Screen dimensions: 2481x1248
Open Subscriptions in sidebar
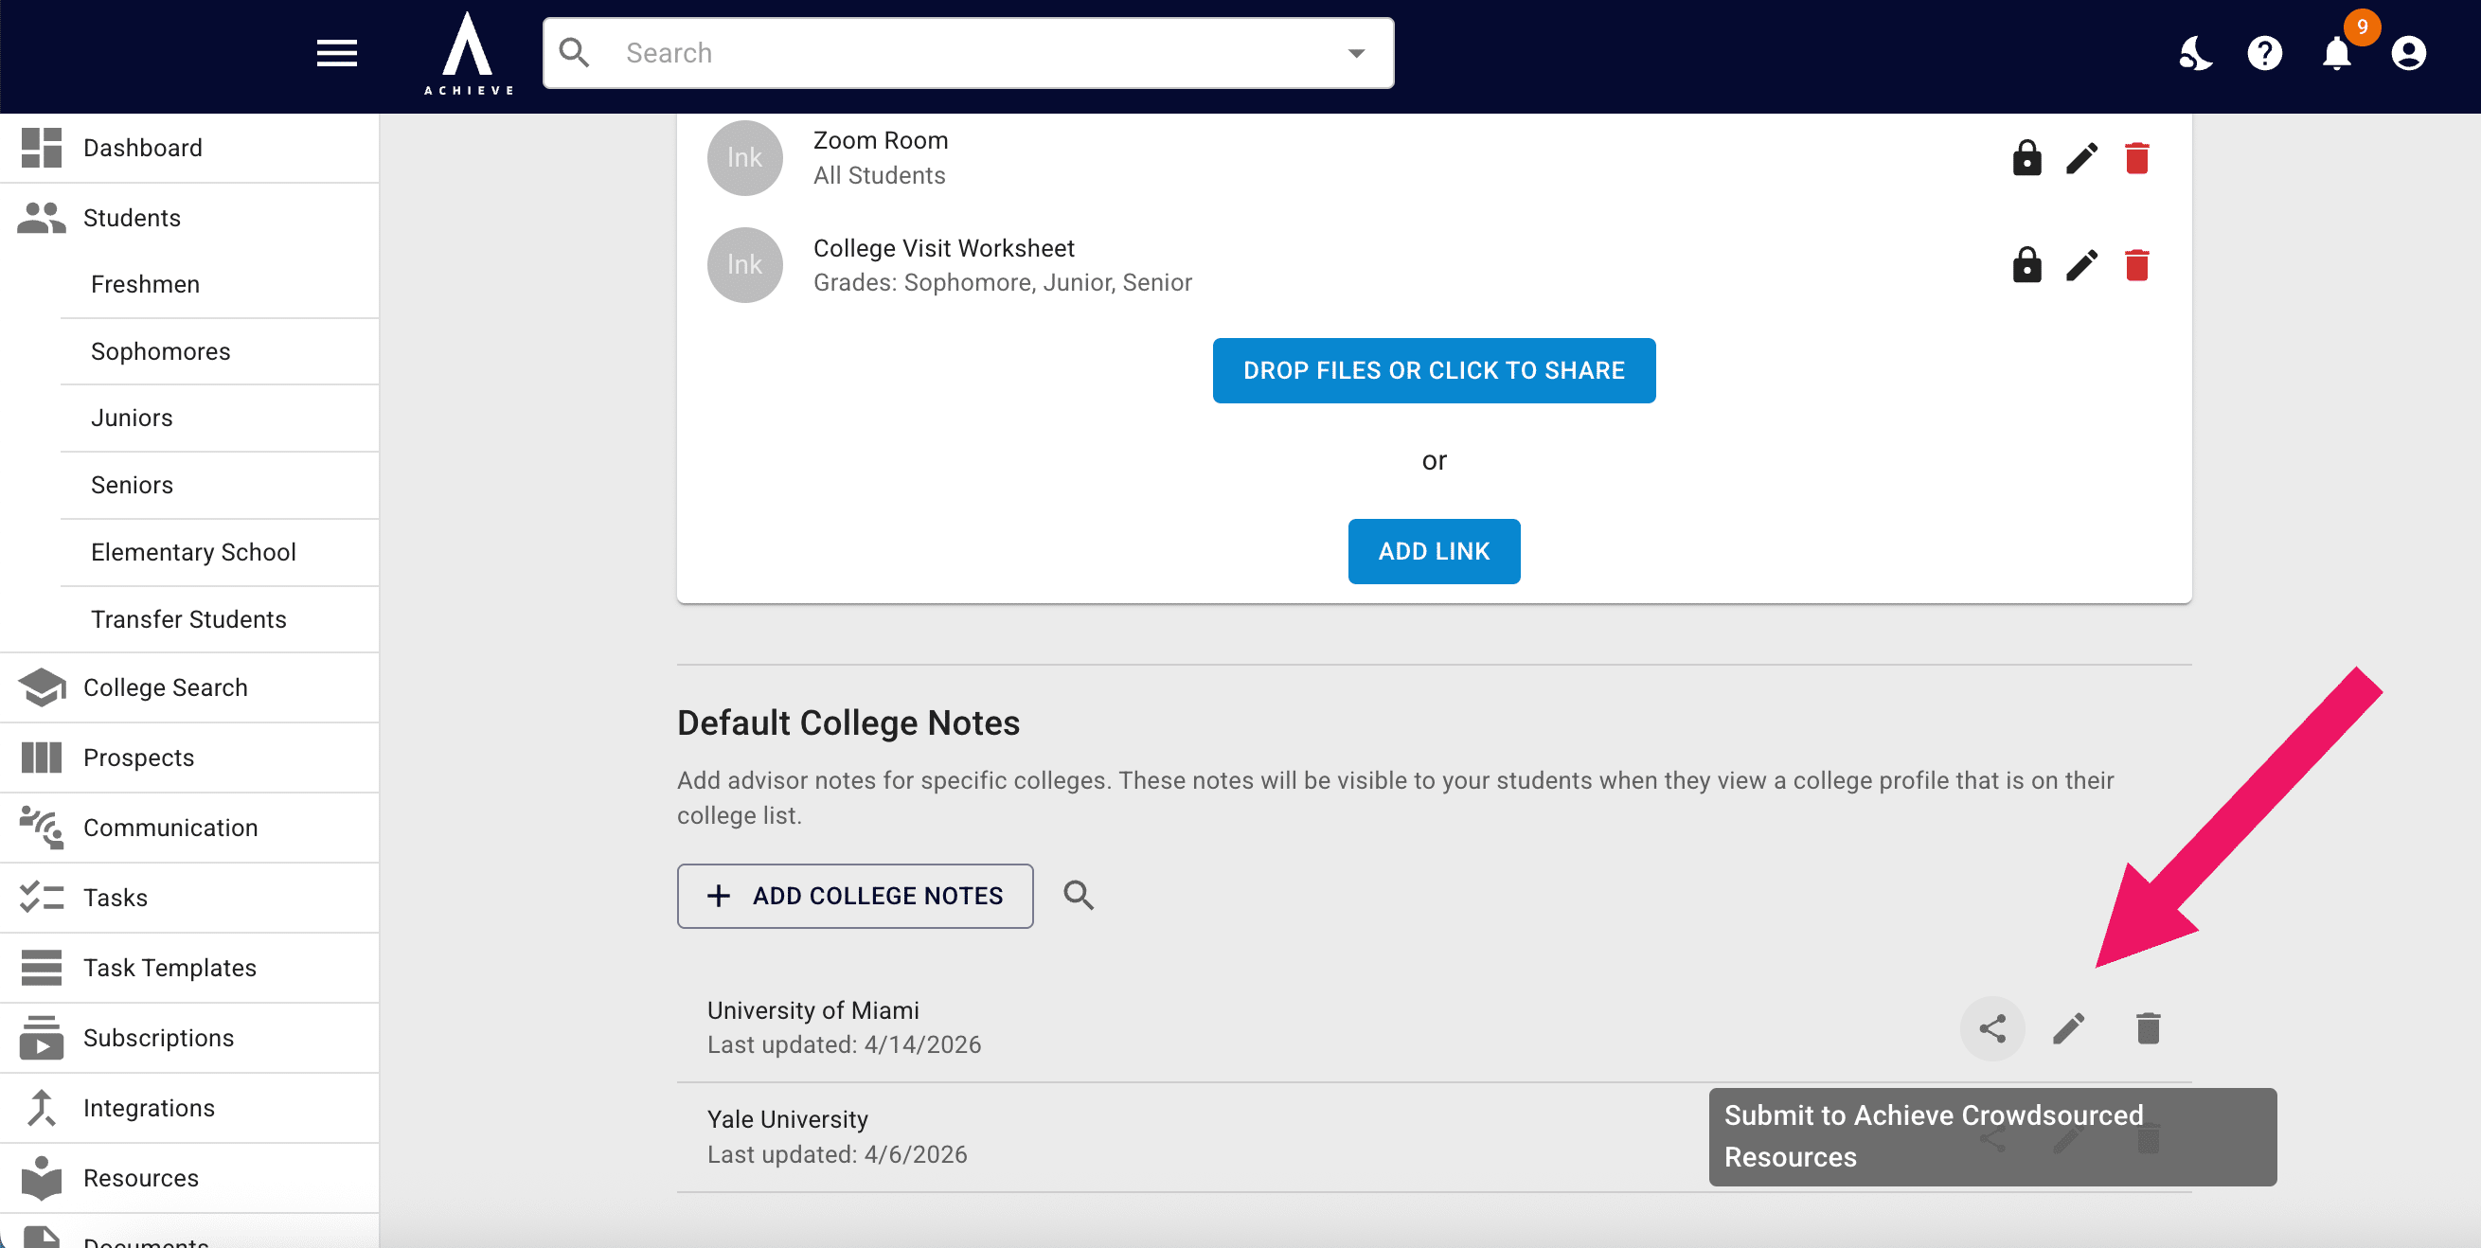point(189,1038)
